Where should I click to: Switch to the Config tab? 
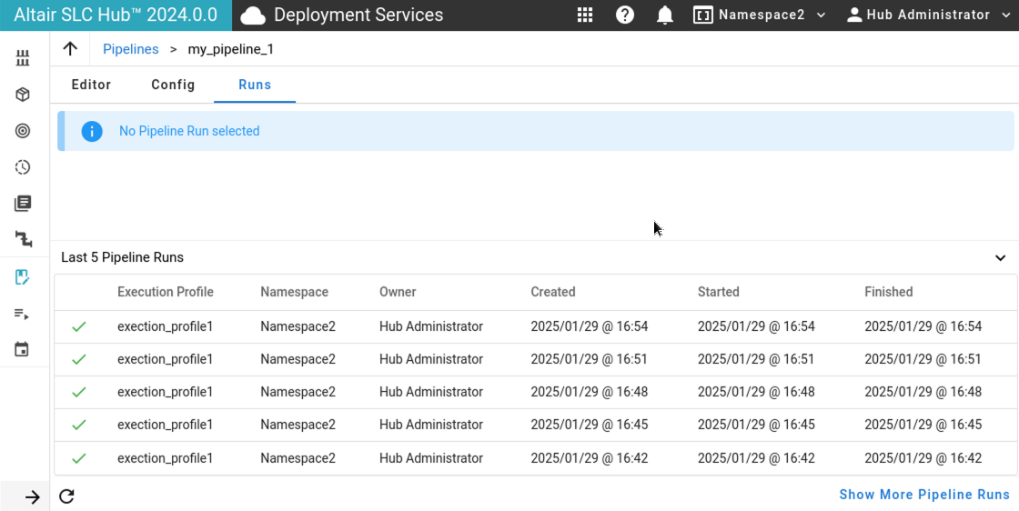click(173, 85)
